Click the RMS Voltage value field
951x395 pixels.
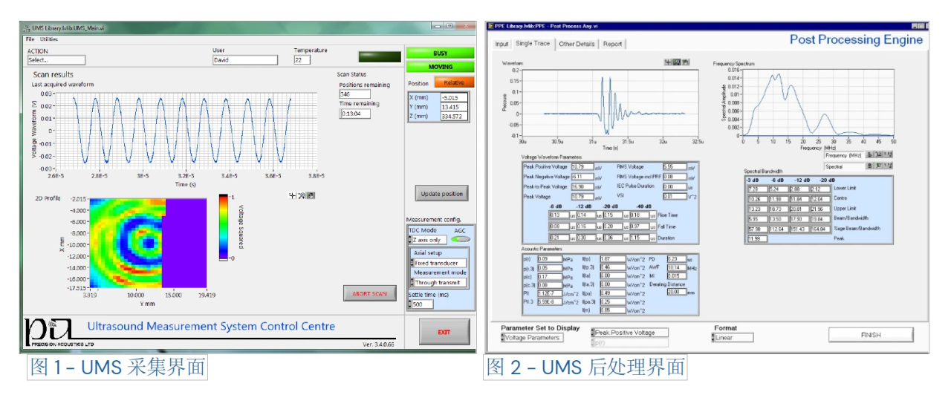click(x=675, y=167)
